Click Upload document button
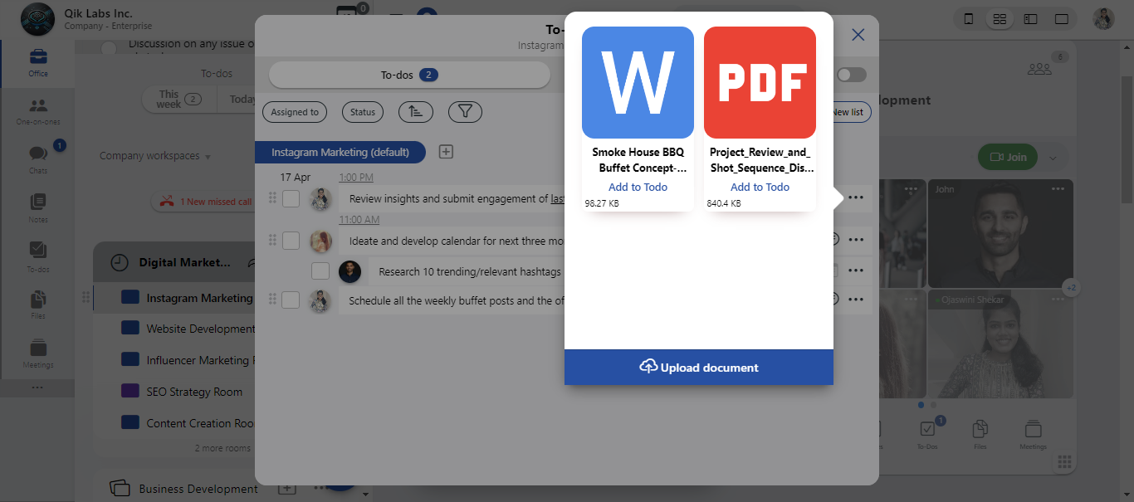Image resolution: width=1134 pixels, height=502 pixels. [699, 368]
